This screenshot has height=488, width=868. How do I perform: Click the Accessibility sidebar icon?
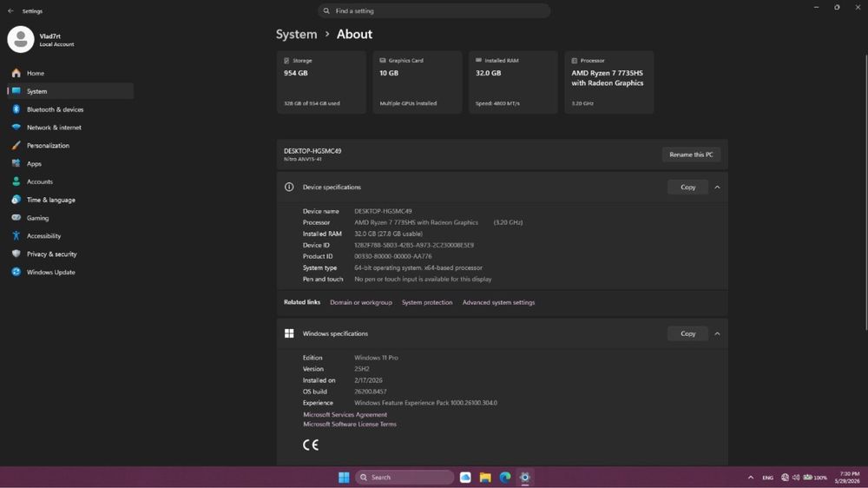coord(16,236)
